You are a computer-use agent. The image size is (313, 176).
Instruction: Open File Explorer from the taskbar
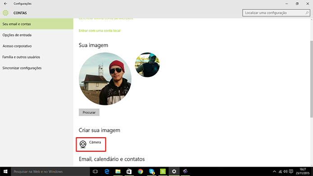118,171
